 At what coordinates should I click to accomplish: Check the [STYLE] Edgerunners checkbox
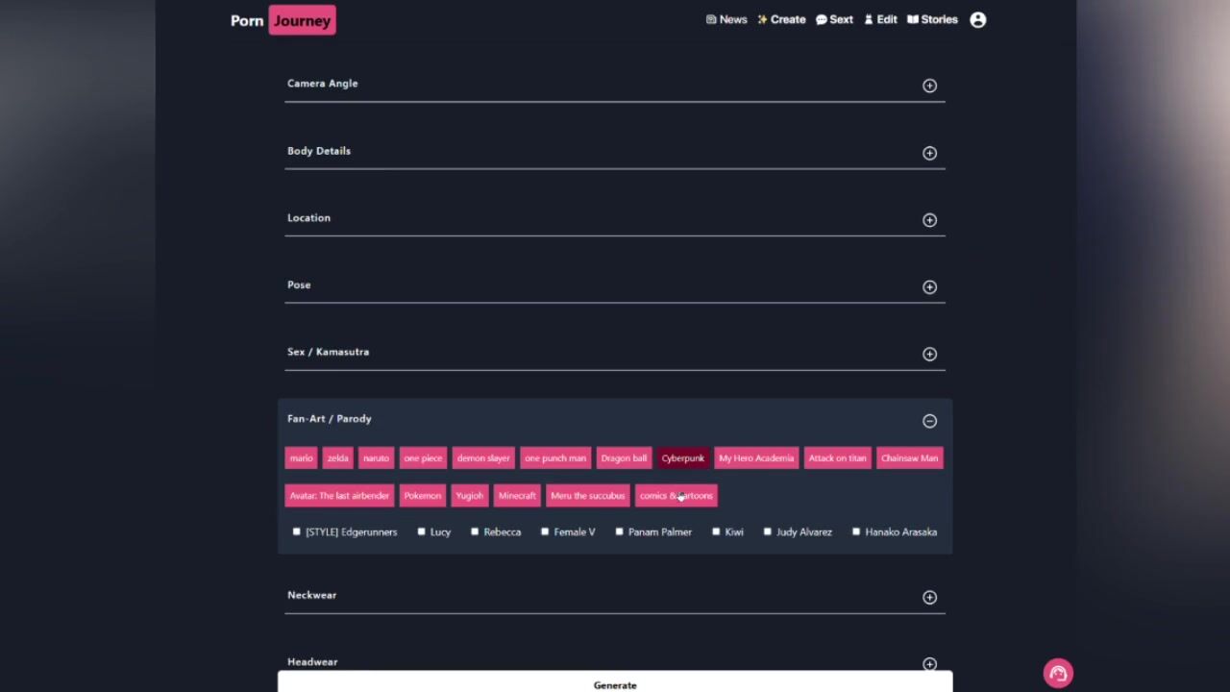click(x=297, y=531)
